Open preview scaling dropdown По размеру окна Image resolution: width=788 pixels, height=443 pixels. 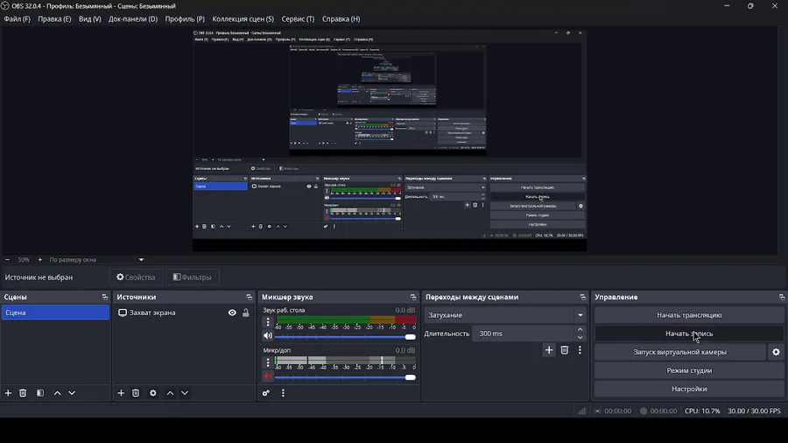96,260
